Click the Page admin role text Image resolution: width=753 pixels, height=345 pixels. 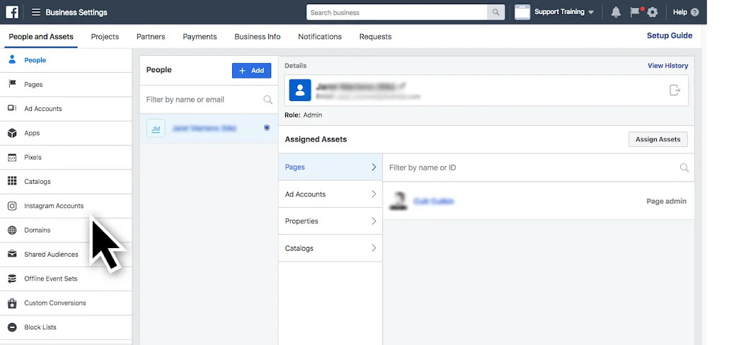(x=667, y=201)
